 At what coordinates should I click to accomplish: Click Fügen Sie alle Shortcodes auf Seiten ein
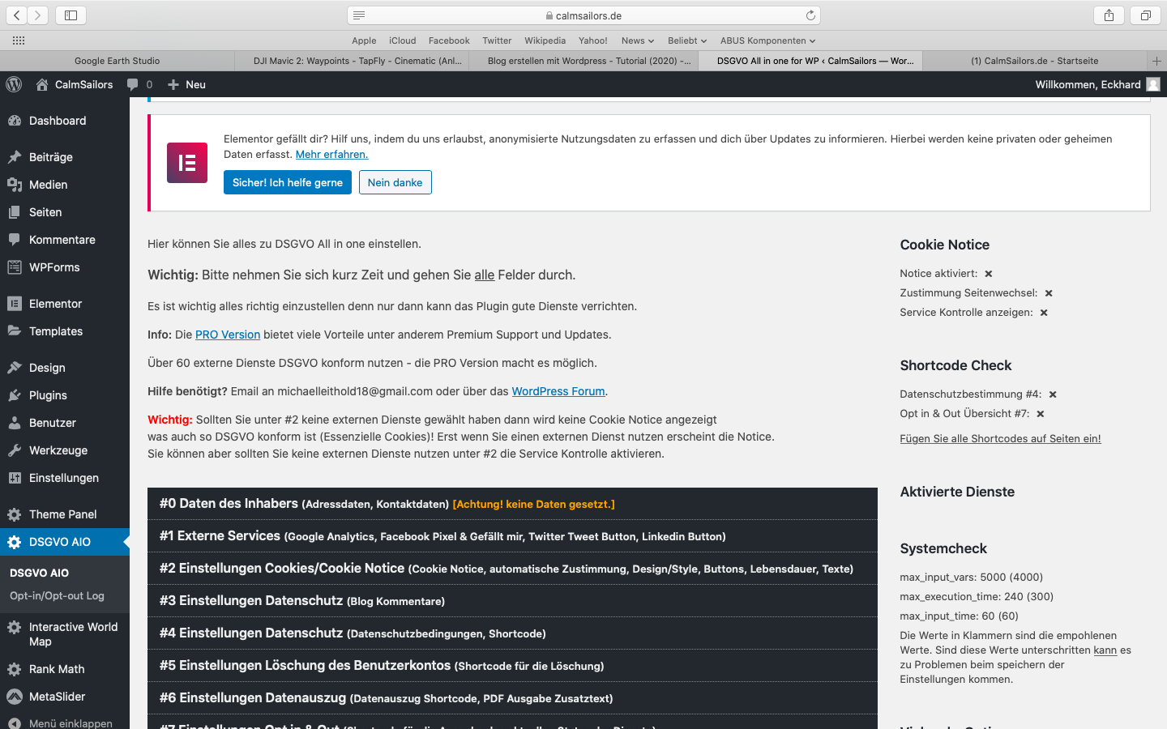click(1000, 438)
